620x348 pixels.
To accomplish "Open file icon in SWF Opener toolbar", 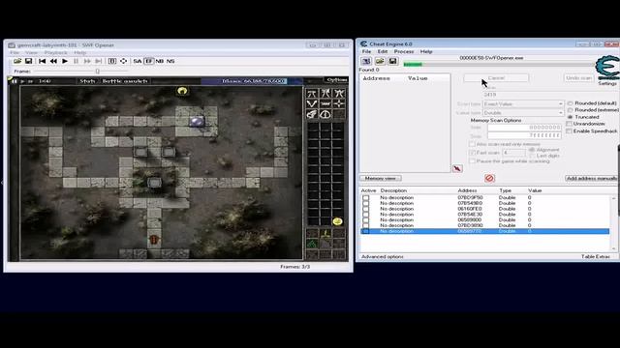I will click(x=17, y=61).
